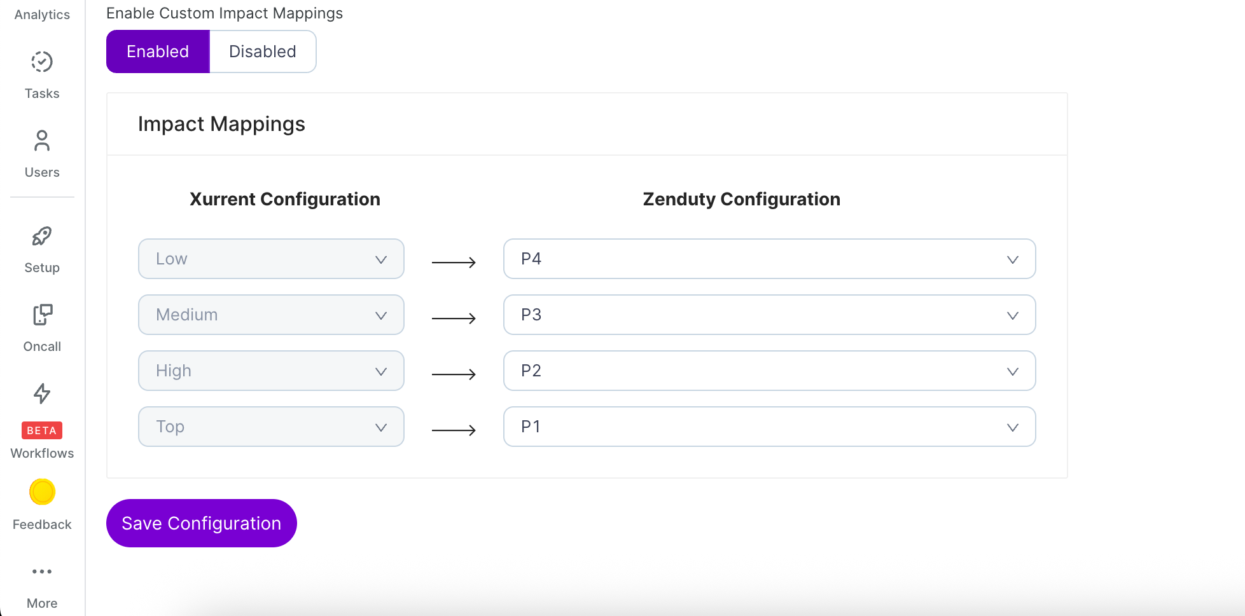The image size is (1245, 616).
Task: Switch custom impact mappings to Disabled
Action: point(263,51)
